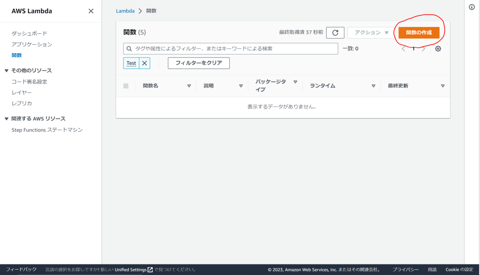The height and width of the screenshot is (275, 480).
Task: Sort by 説明 column arrow
Action: (x=241, y=86)
